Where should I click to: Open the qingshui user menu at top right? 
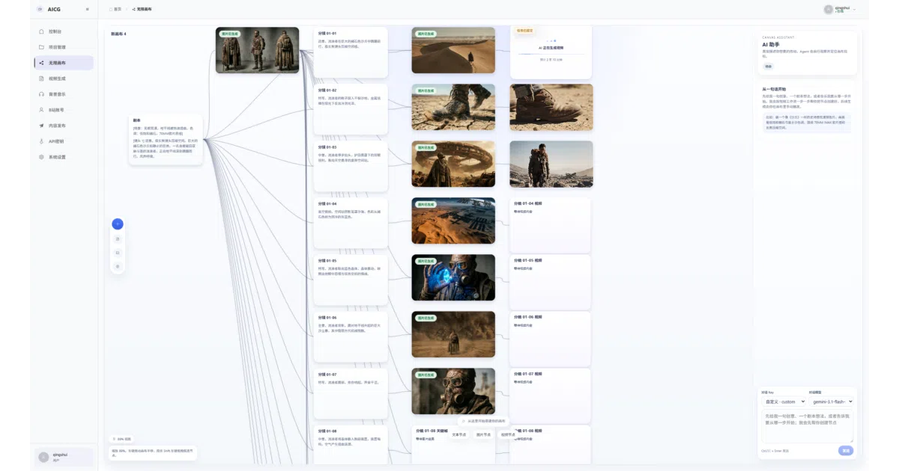tap(840, 9)
